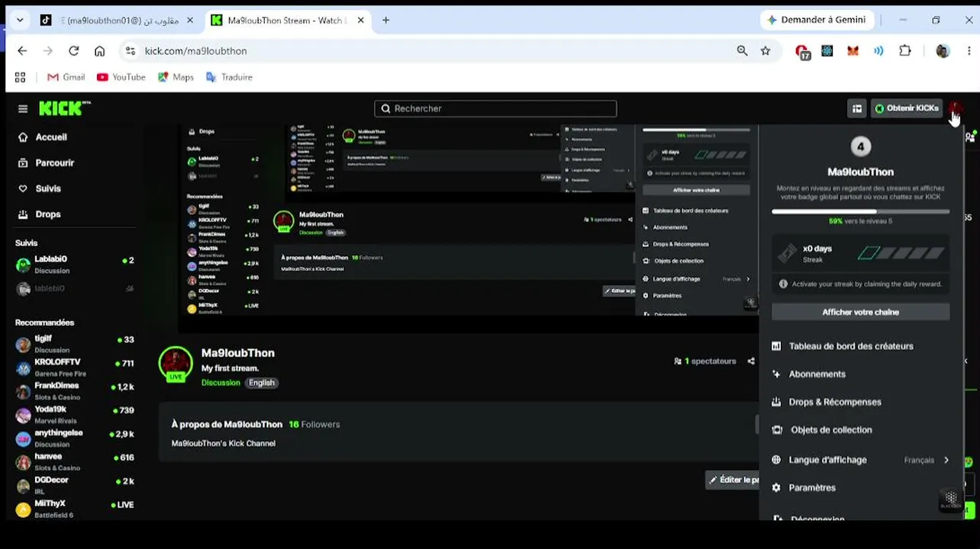This screenshot has height=549, width=980.
Task: Open the Traduire bookmark
Action: 229,77
